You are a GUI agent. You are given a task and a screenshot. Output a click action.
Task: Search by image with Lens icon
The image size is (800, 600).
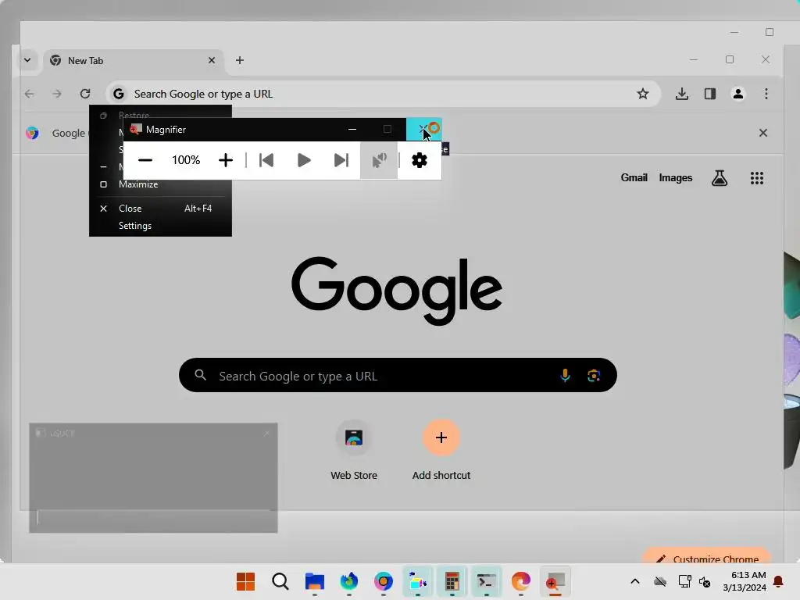tap(594, 376)
